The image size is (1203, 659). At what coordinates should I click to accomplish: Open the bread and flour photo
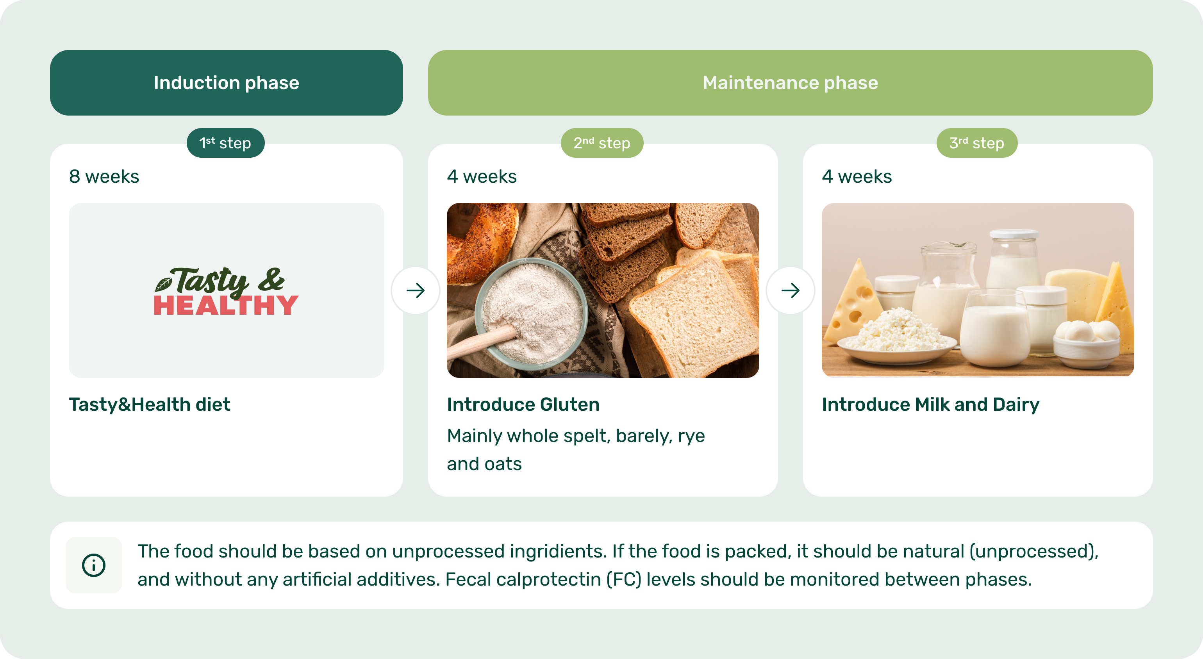pos(603,290)
